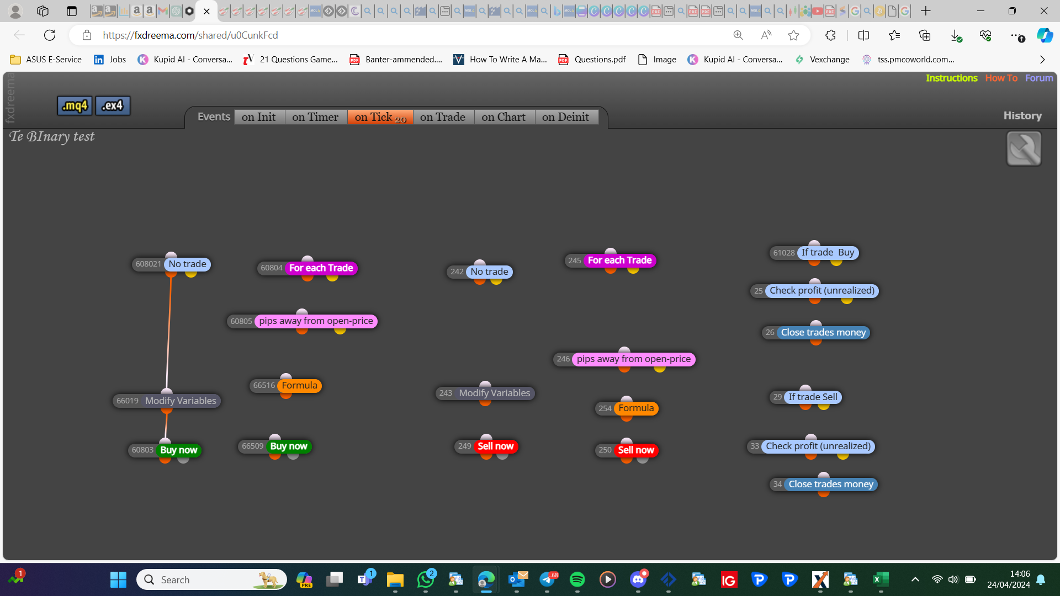Click browser Extensions puzzle icon
This screenshot has width=1060, height=596.
coord(830,35)
